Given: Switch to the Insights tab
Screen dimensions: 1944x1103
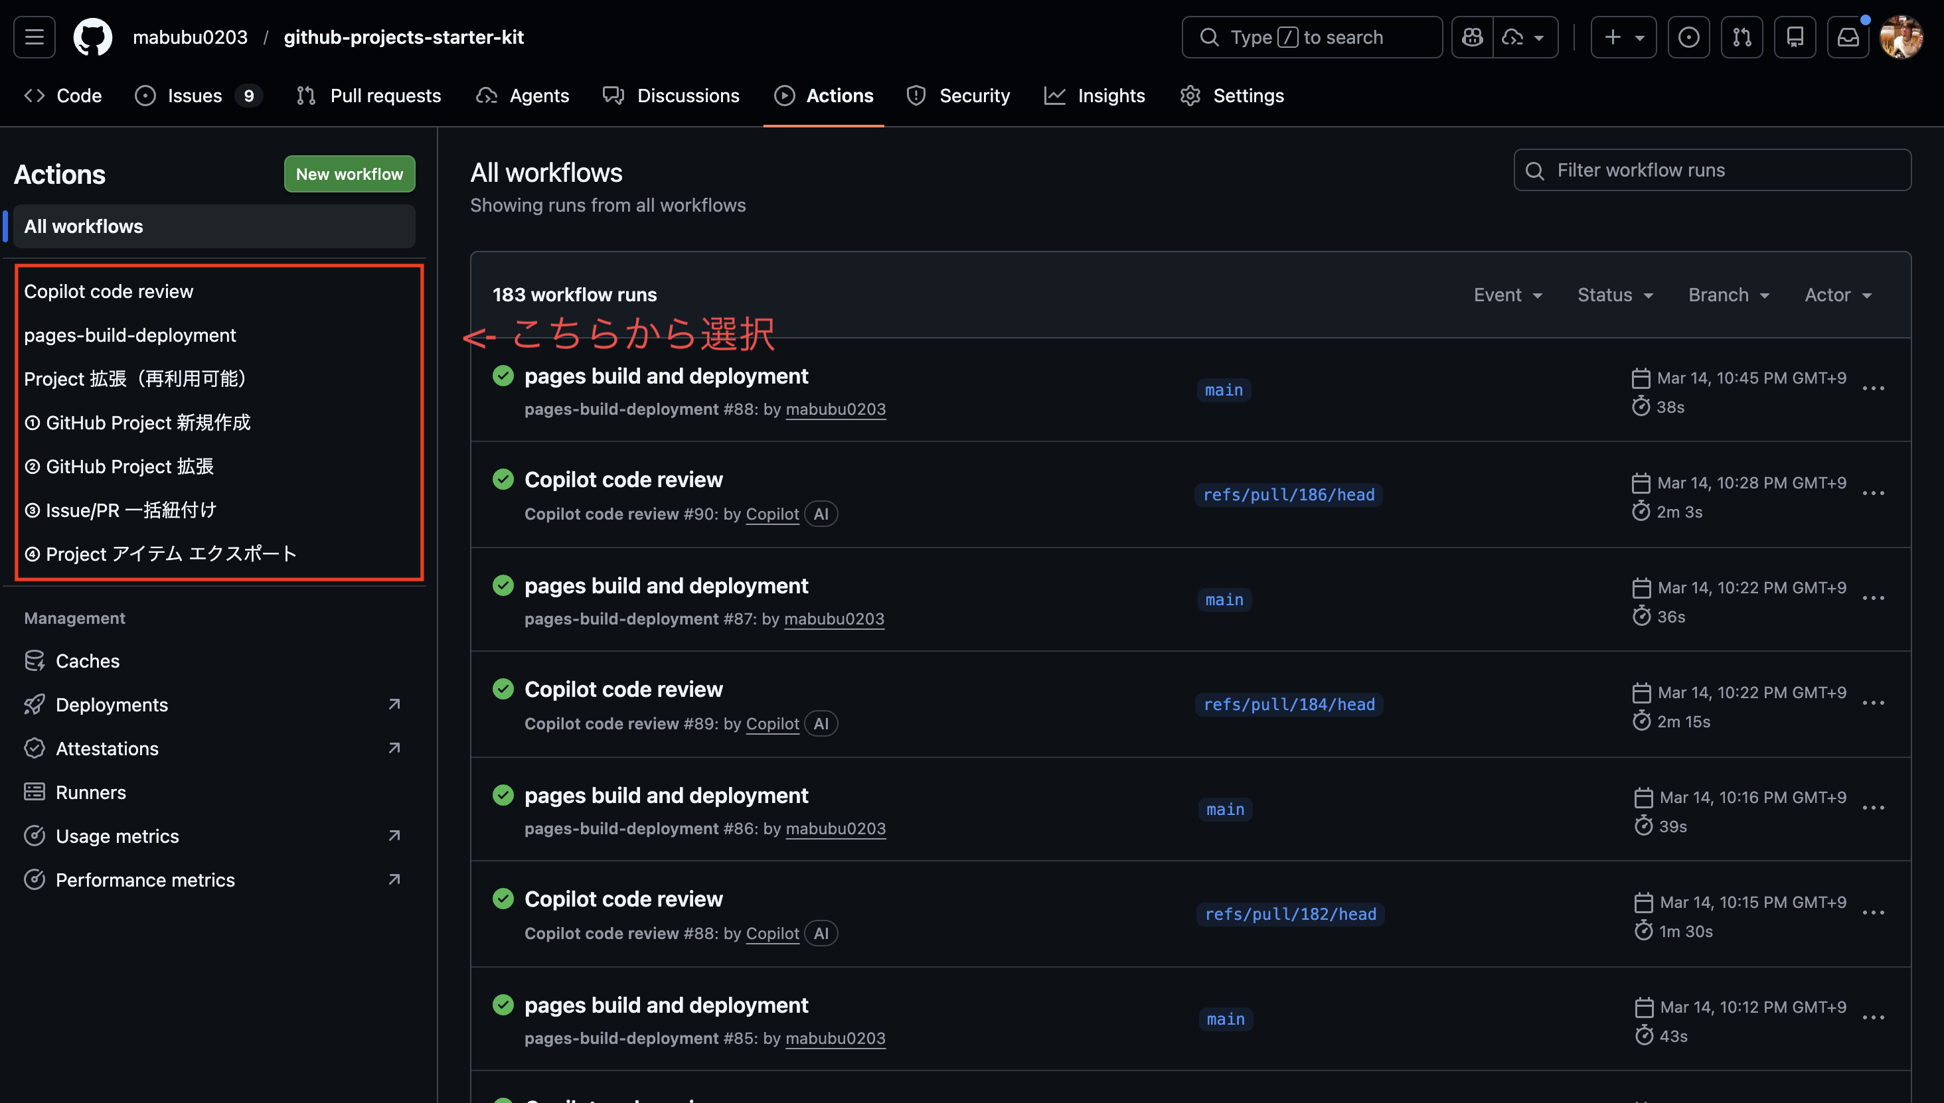Looking at the screenshot, I should [x=1094, y=96].
